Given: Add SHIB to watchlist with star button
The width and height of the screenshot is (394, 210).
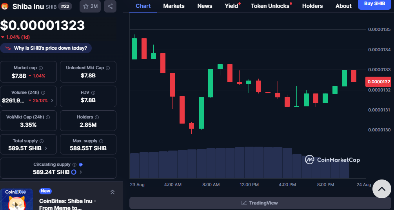Looking at the screenshot, I should (x=90, y=6).
